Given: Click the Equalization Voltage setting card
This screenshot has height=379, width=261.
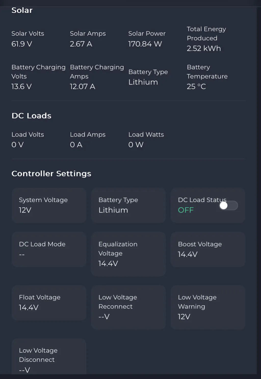Looking at the screenshot, I should (x=128, y=254).
